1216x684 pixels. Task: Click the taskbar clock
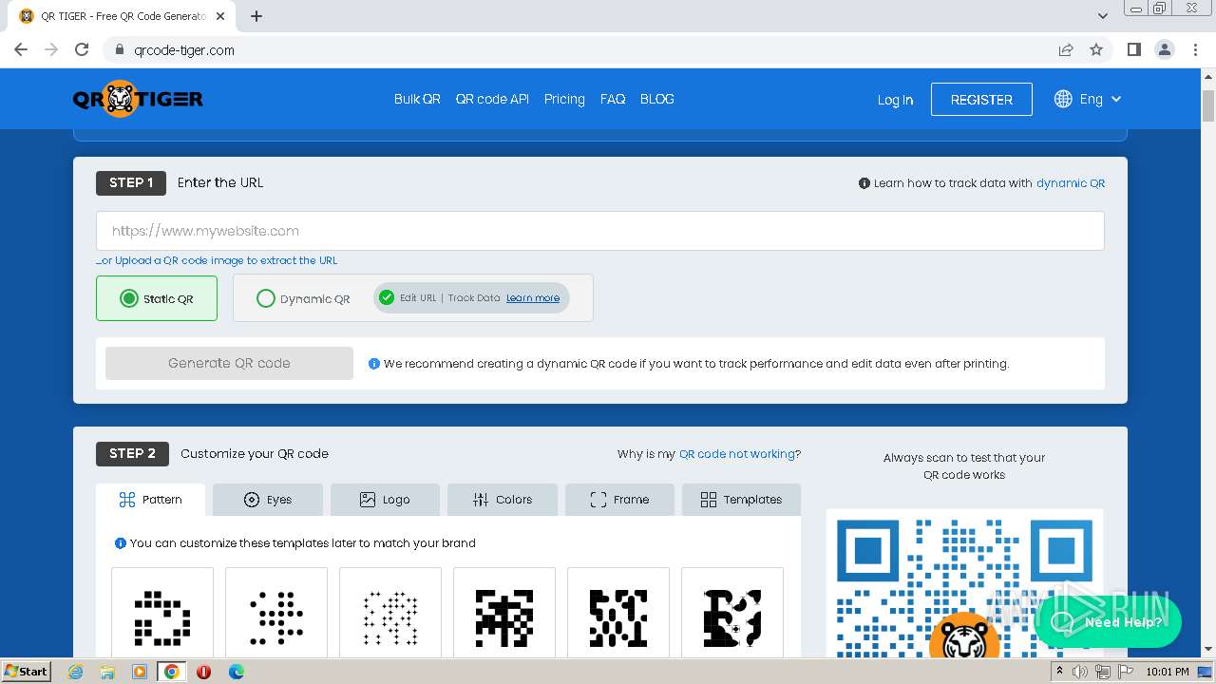click(1168, 672)
